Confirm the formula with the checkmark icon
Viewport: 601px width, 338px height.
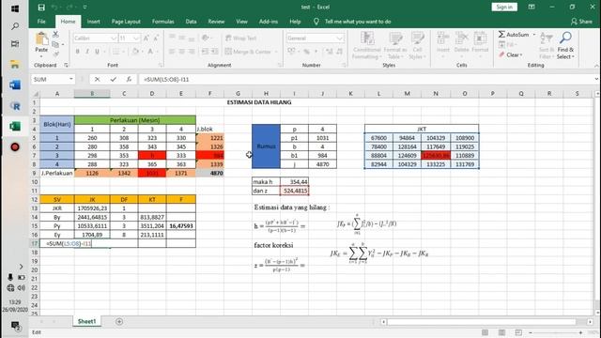(113, 79)
